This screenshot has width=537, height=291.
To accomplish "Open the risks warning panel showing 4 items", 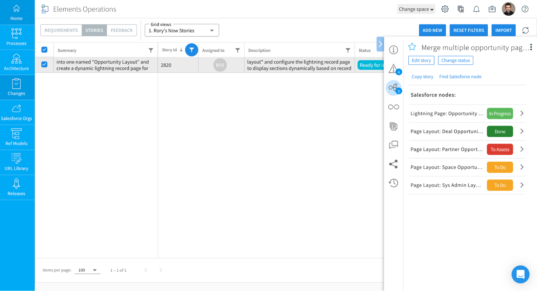I will (394, 69).
